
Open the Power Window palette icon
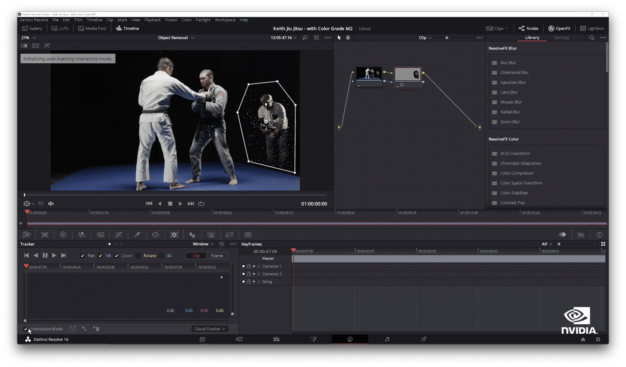tap(156, 235)
